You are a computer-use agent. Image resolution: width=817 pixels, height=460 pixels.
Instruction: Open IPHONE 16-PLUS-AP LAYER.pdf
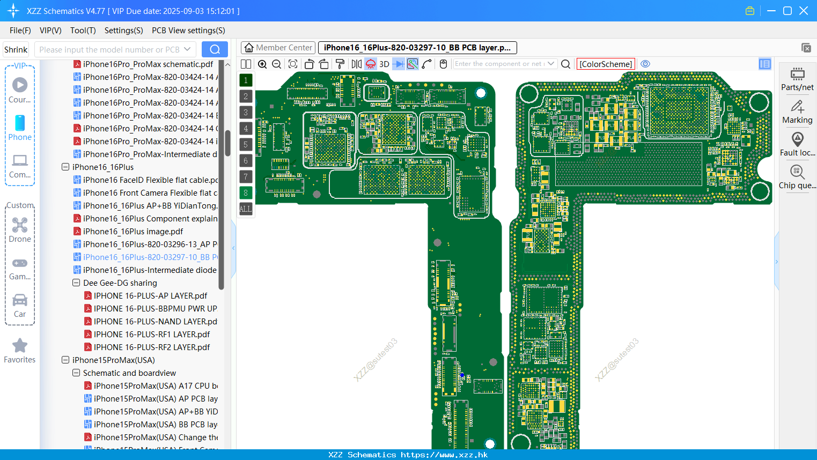150,296
